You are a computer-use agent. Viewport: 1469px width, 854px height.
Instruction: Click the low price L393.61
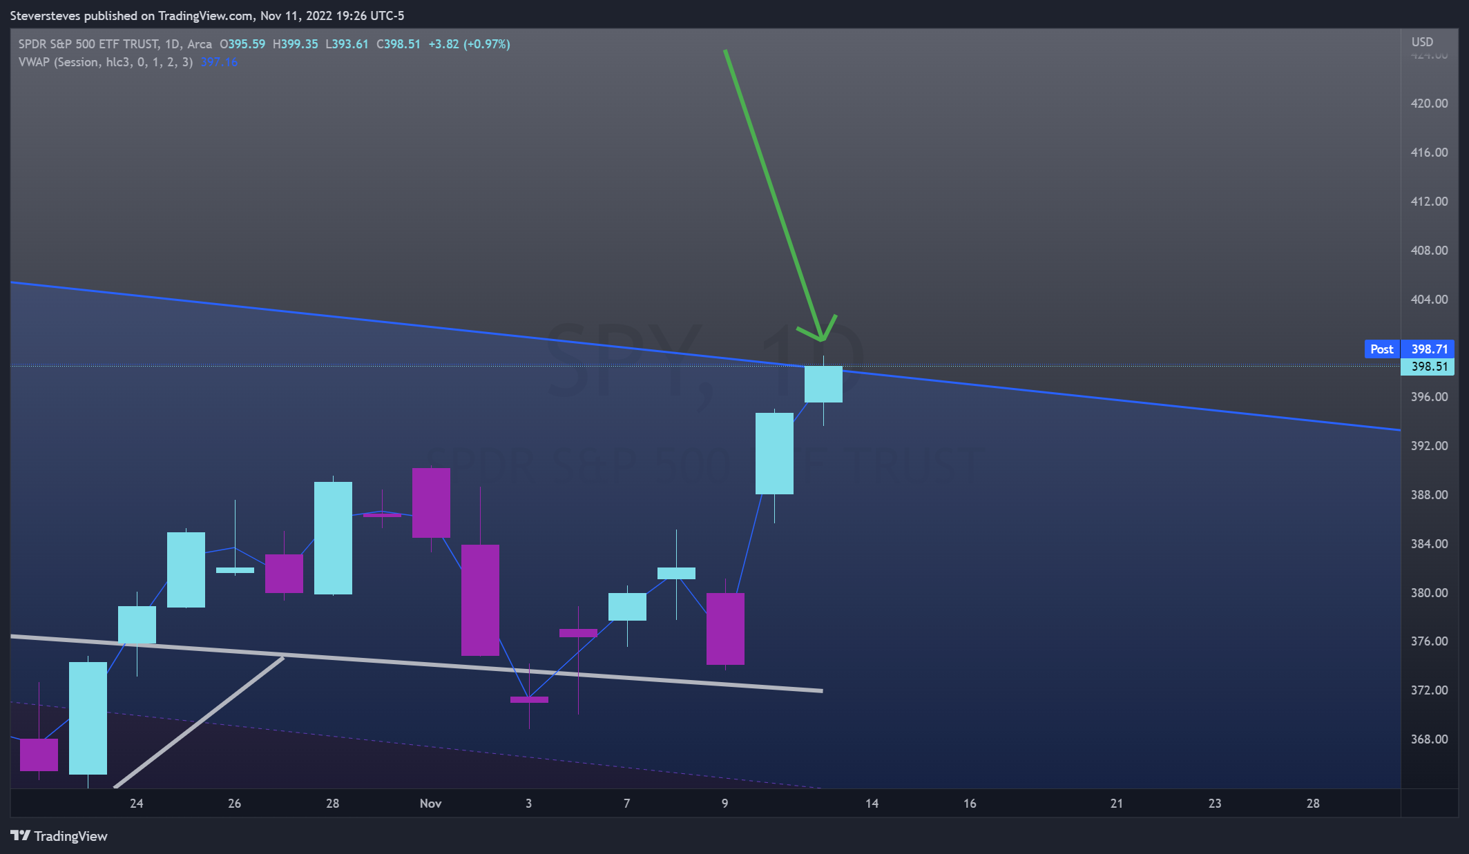(347, 44)
